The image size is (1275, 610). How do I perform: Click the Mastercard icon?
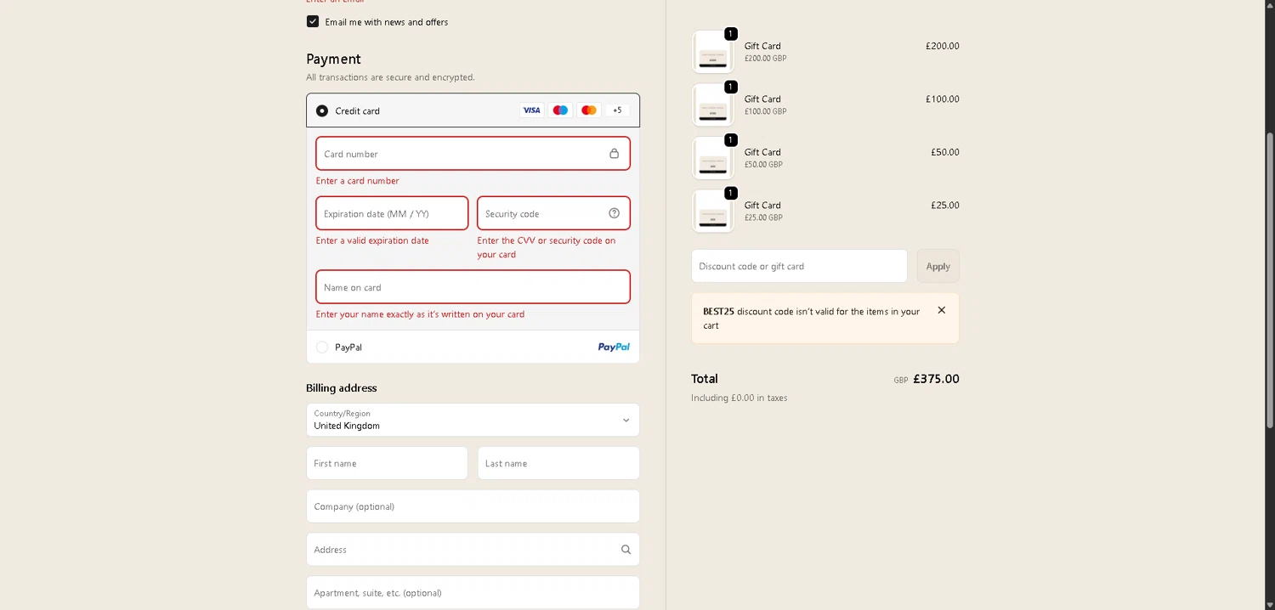click(588, 110)
